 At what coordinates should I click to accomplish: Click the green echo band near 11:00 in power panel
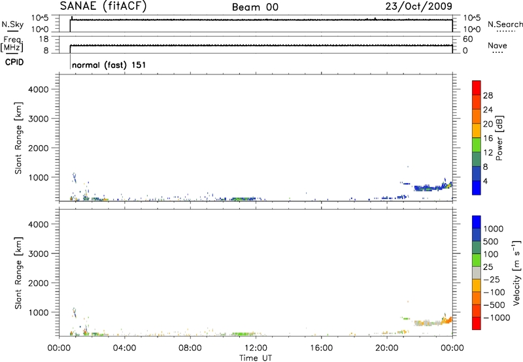pos(243,199)
